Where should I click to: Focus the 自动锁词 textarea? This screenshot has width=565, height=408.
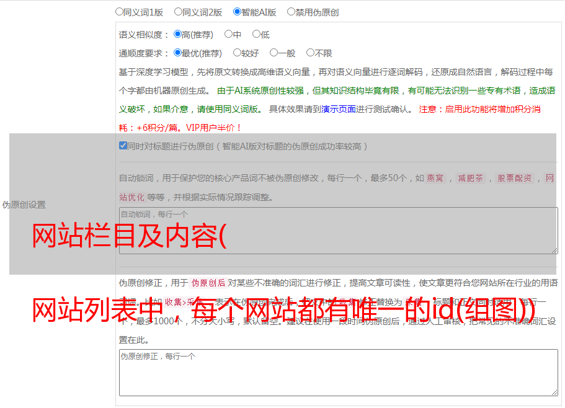coord(339,231)
